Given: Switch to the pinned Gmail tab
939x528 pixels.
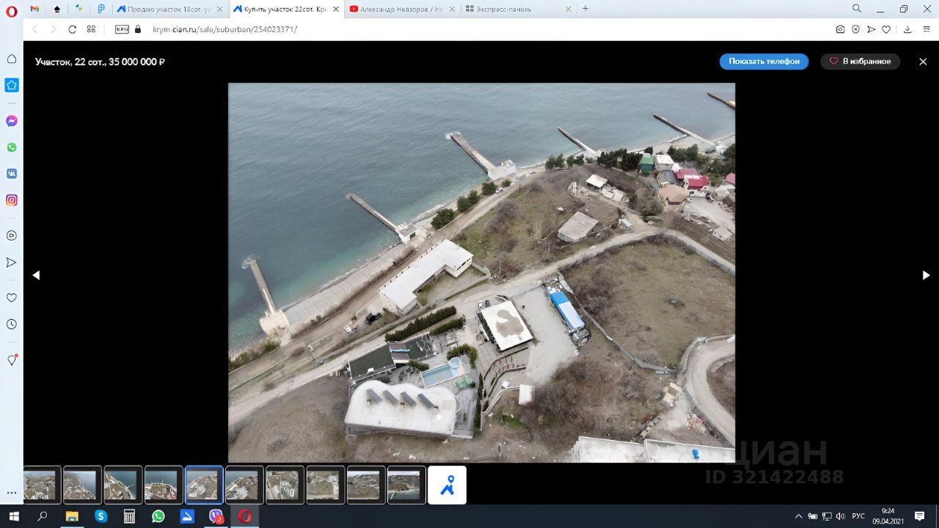Looking at the screenshot, I should click(34, 9).
